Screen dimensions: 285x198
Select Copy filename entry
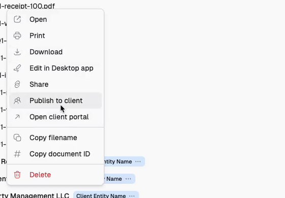point(55,138)
